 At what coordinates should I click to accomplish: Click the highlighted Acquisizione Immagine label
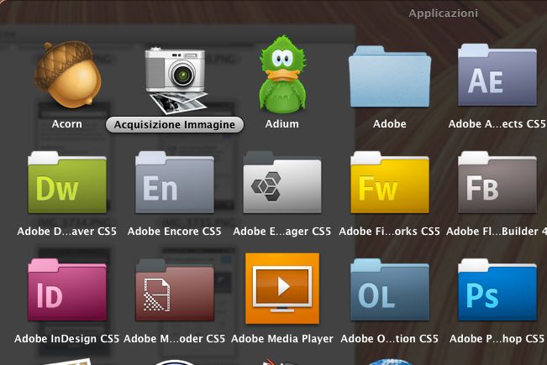[x=175, y=125]
